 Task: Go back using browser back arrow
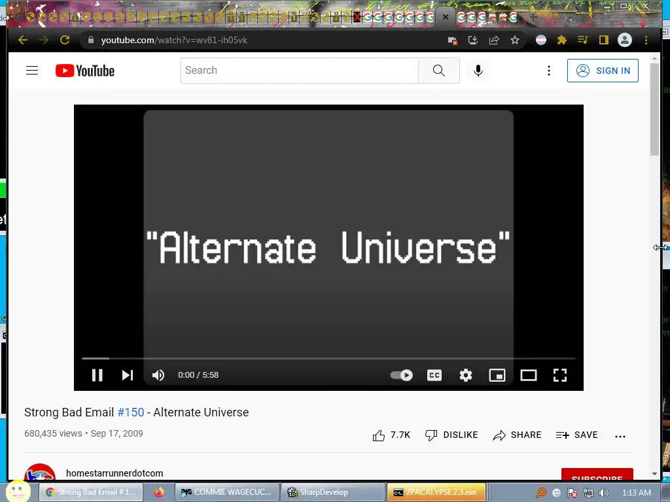tap(23, 40)
